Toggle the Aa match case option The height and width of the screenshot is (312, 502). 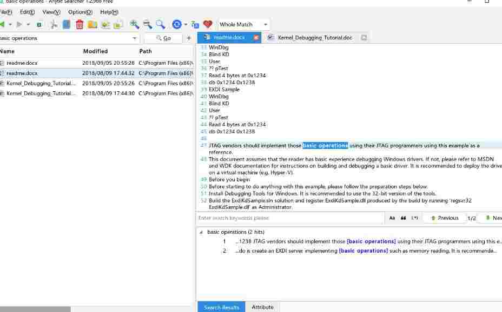pos(392,218)
